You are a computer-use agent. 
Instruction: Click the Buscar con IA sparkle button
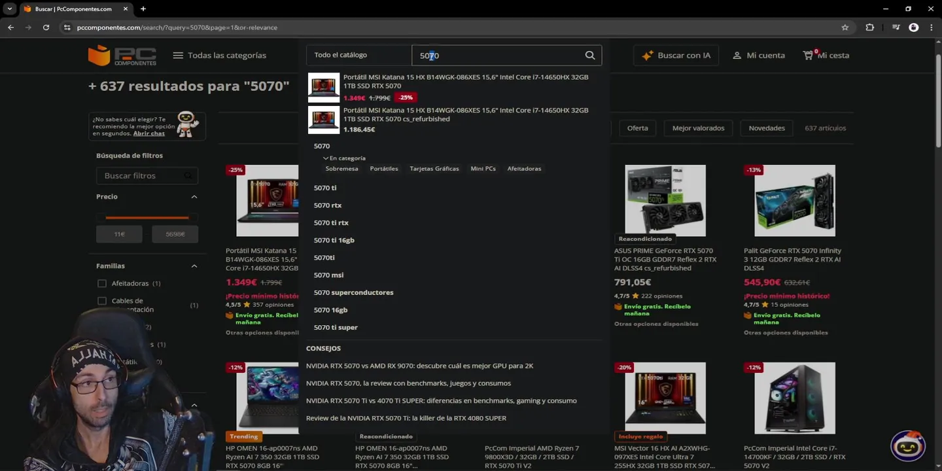pyautogui.click(x=676, y=56)
